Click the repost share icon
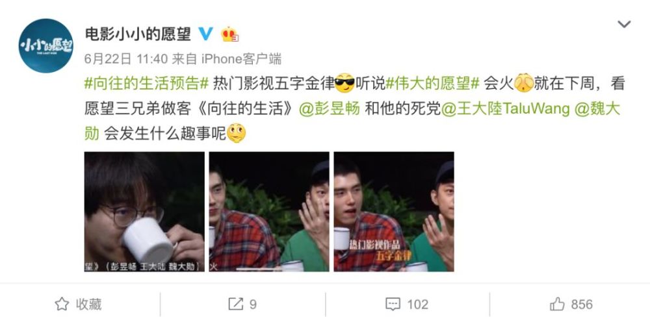This screenshot has width=650, height=322. [236, 304]
